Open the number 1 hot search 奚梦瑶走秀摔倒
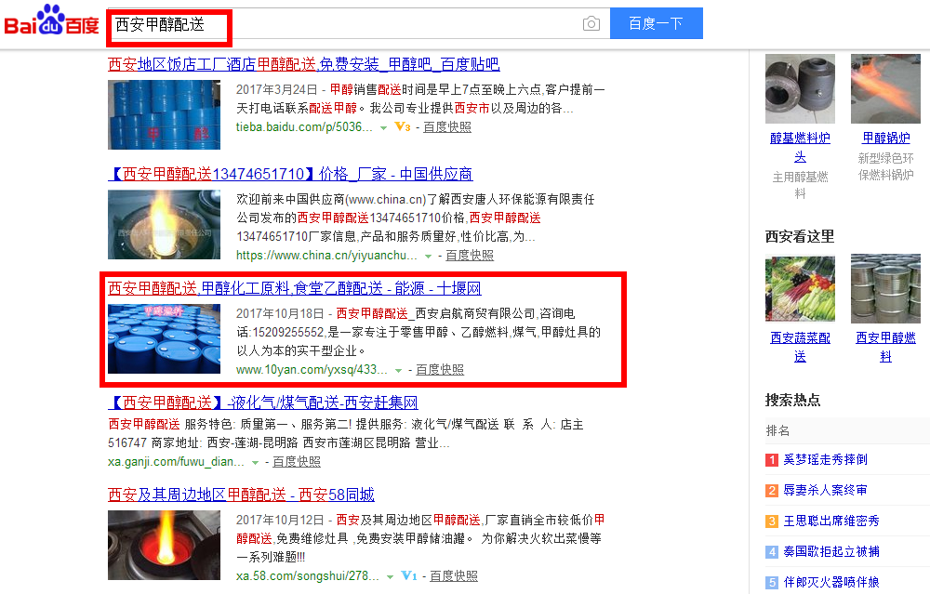 (x=825, y=459)
